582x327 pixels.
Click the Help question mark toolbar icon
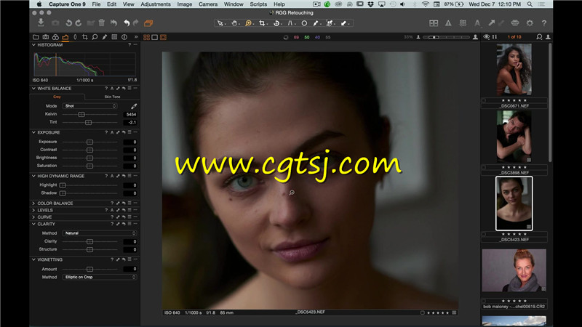click(x=543, y=23)
